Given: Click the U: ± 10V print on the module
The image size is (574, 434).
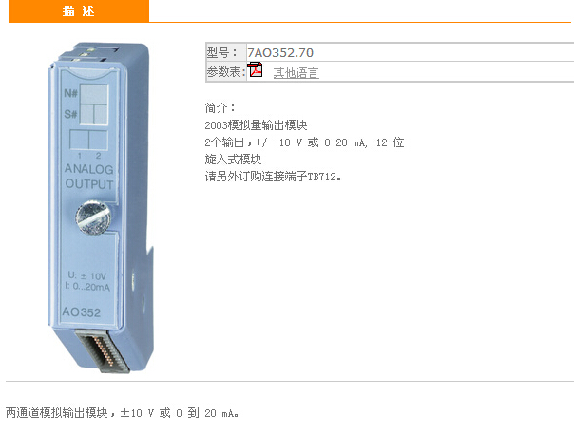Looking at the screenshot, I should (x=87, y=275).
